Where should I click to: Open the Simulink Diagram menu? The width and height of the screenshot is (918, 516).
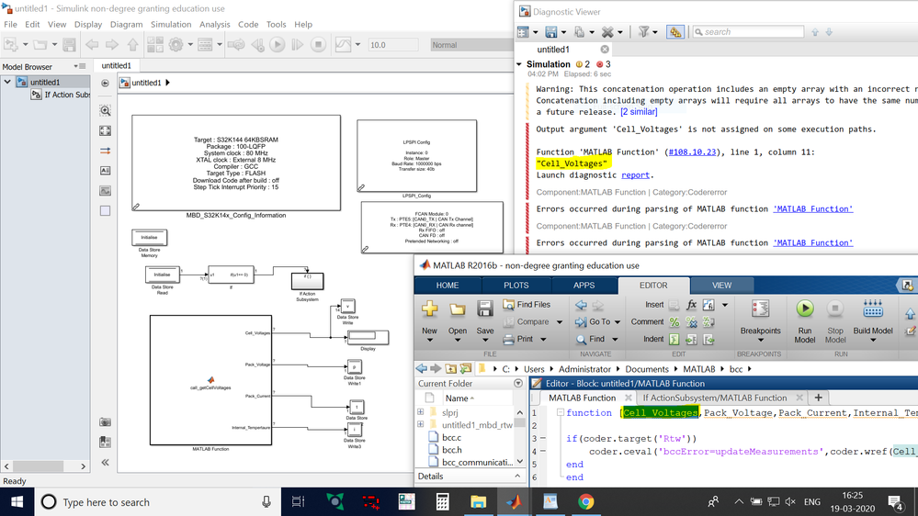pyautogui.click(x=126, y=25)
